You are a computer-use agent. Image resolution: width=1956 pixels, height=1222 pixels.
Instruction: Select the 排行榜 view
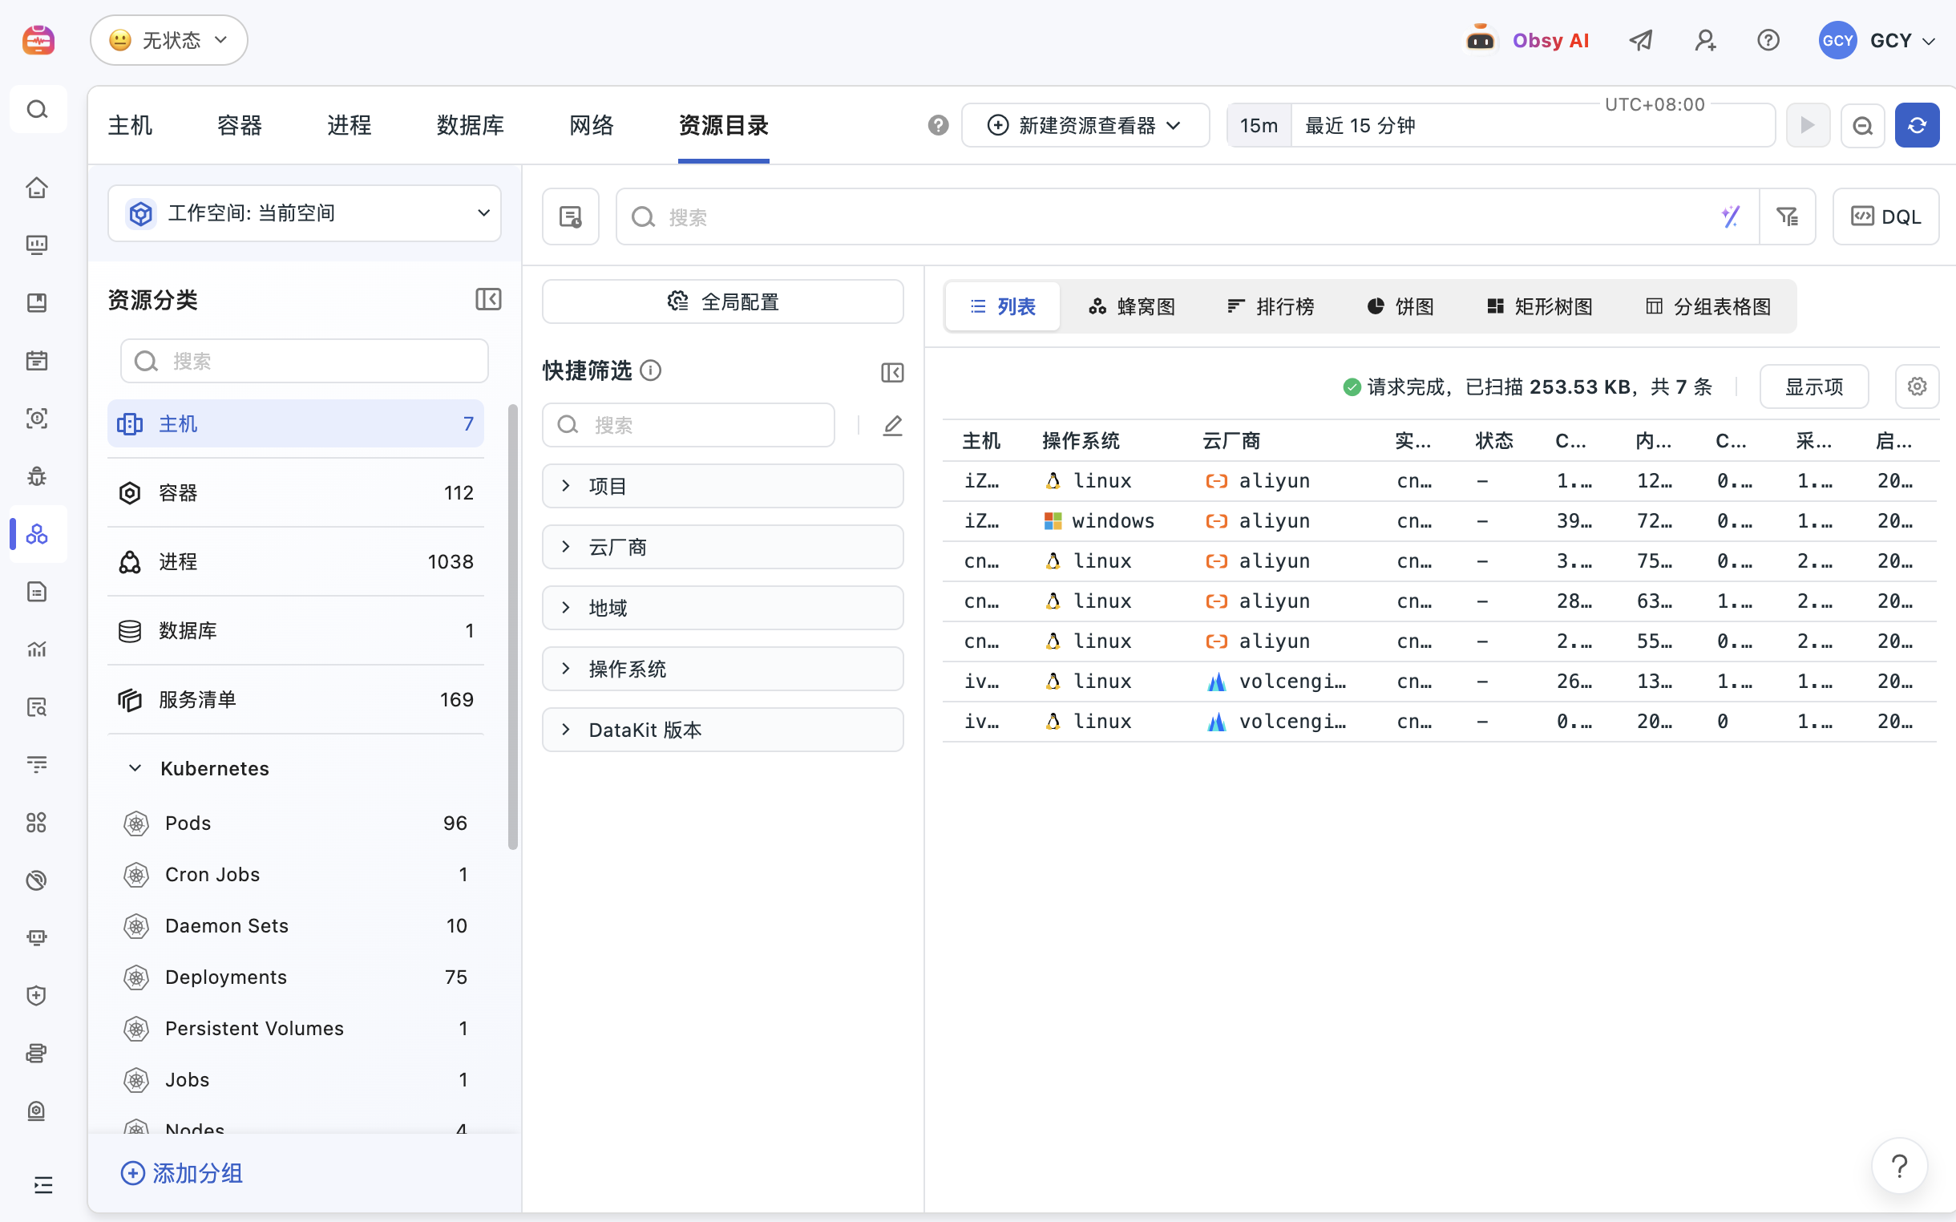[1270, 306]
